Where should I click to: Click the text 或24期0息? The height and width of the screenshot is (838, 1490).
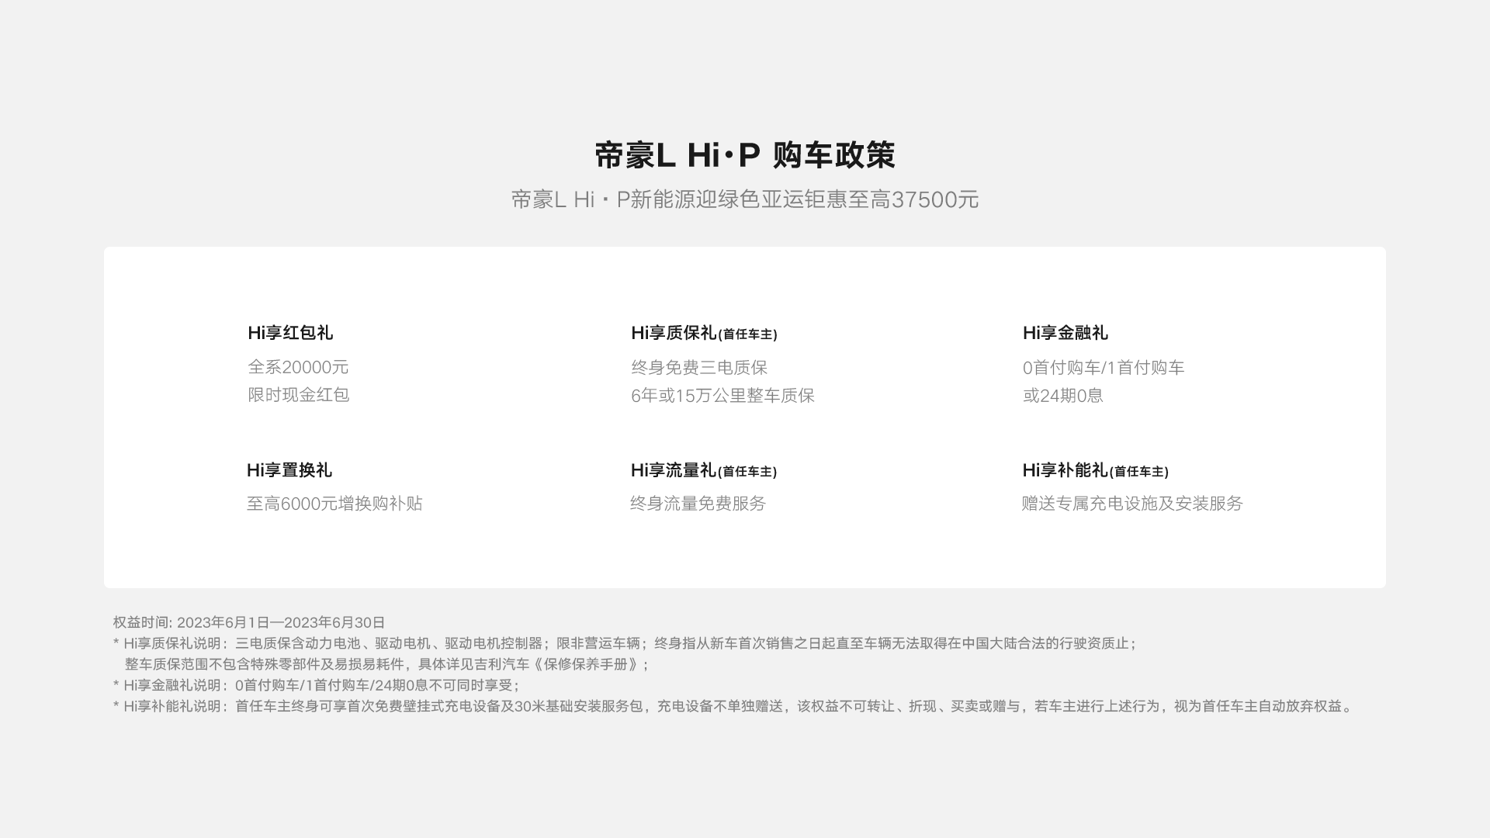pos(1062,396)
